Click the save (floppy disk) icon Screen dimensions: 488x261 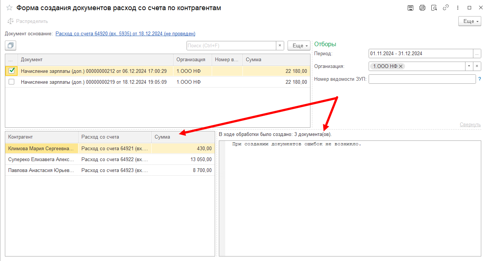coord(410,8)
